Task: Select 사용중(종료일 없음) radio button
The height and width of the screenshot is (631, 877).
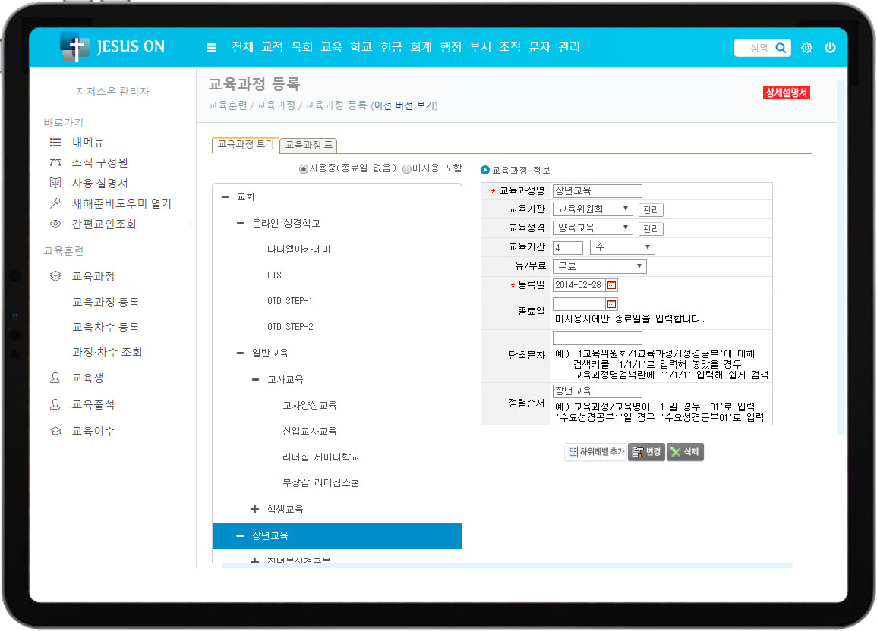Action: click(x=304, y=169)
